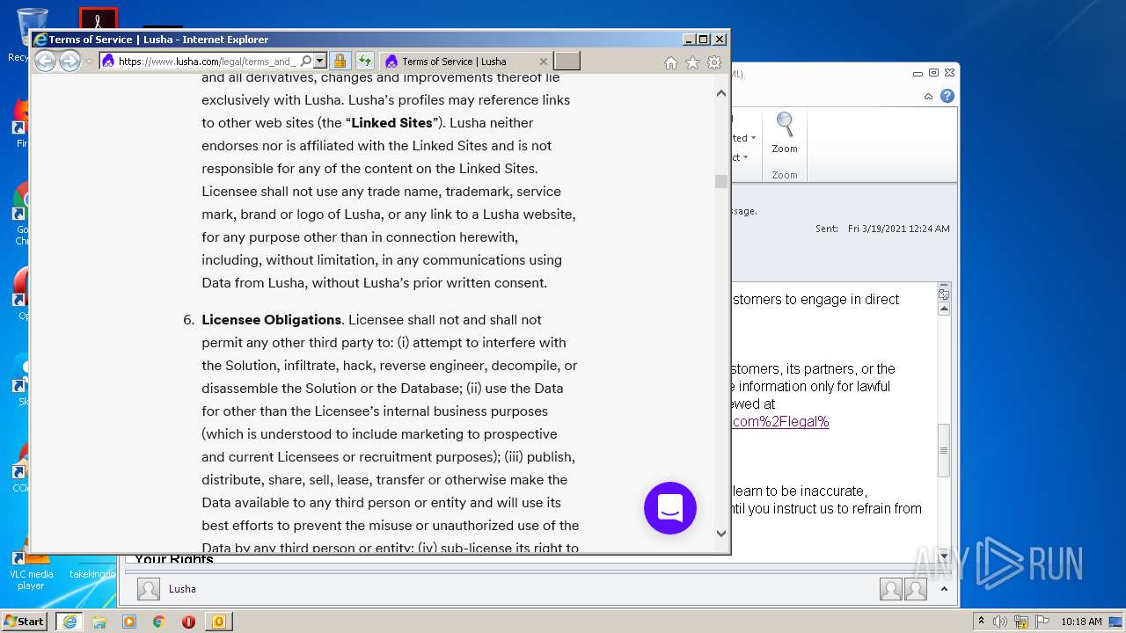Viewport: 1126px width, 633px height.
Task: Show hidden tray icons arrow
Action: pos(982,622)
